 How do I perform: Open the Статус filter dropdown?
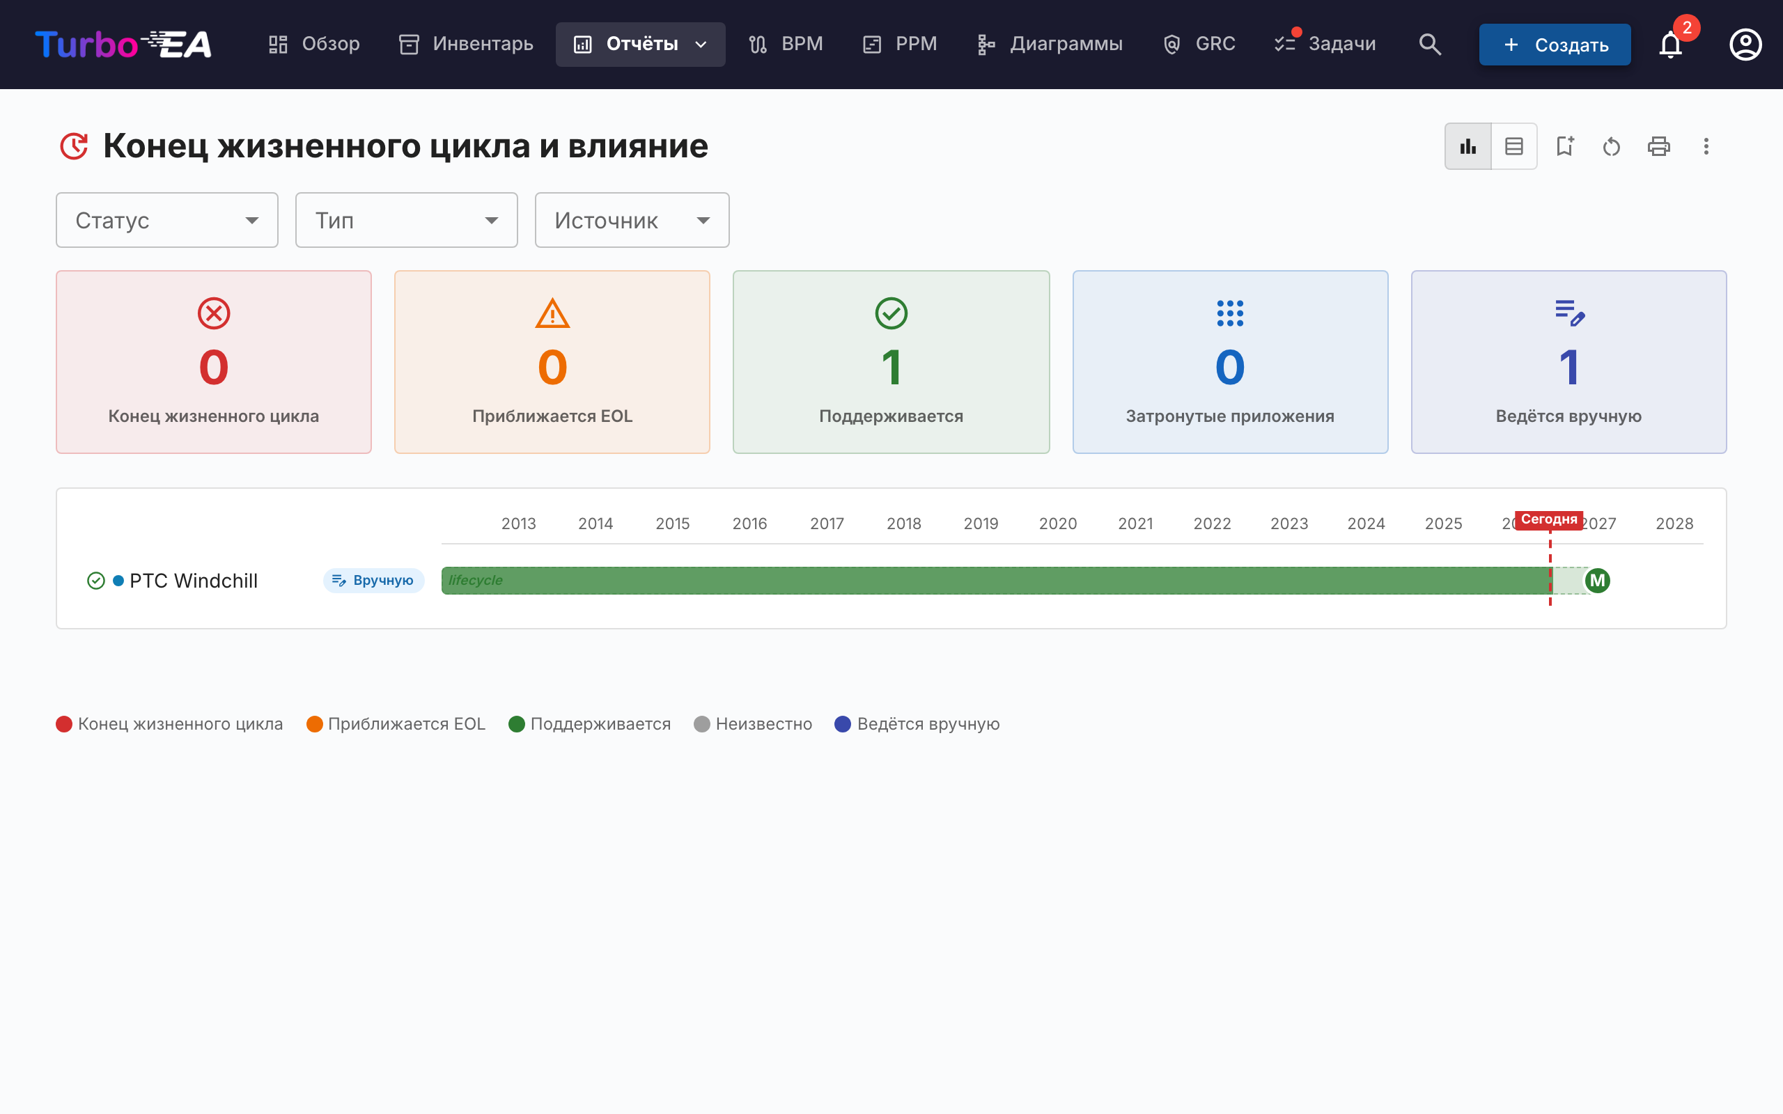click(167, 220)
